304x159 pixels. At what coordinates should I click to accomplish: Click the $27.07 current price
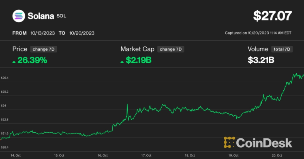pos(272,16)
